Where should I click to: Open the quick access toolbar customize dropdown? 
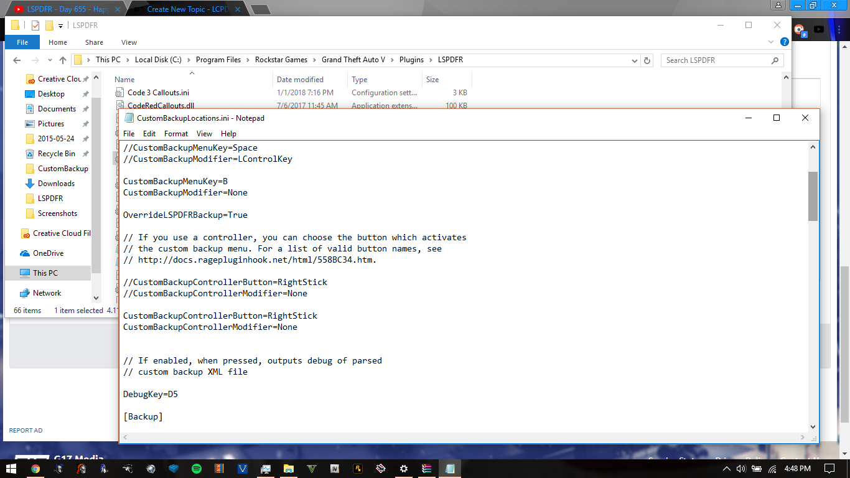pos(61,26)
